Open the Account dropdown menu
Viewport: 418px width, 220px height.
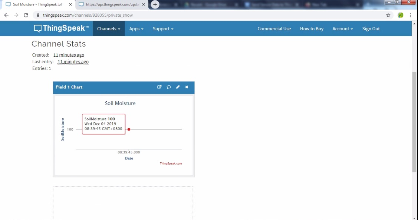click(342, 29)
